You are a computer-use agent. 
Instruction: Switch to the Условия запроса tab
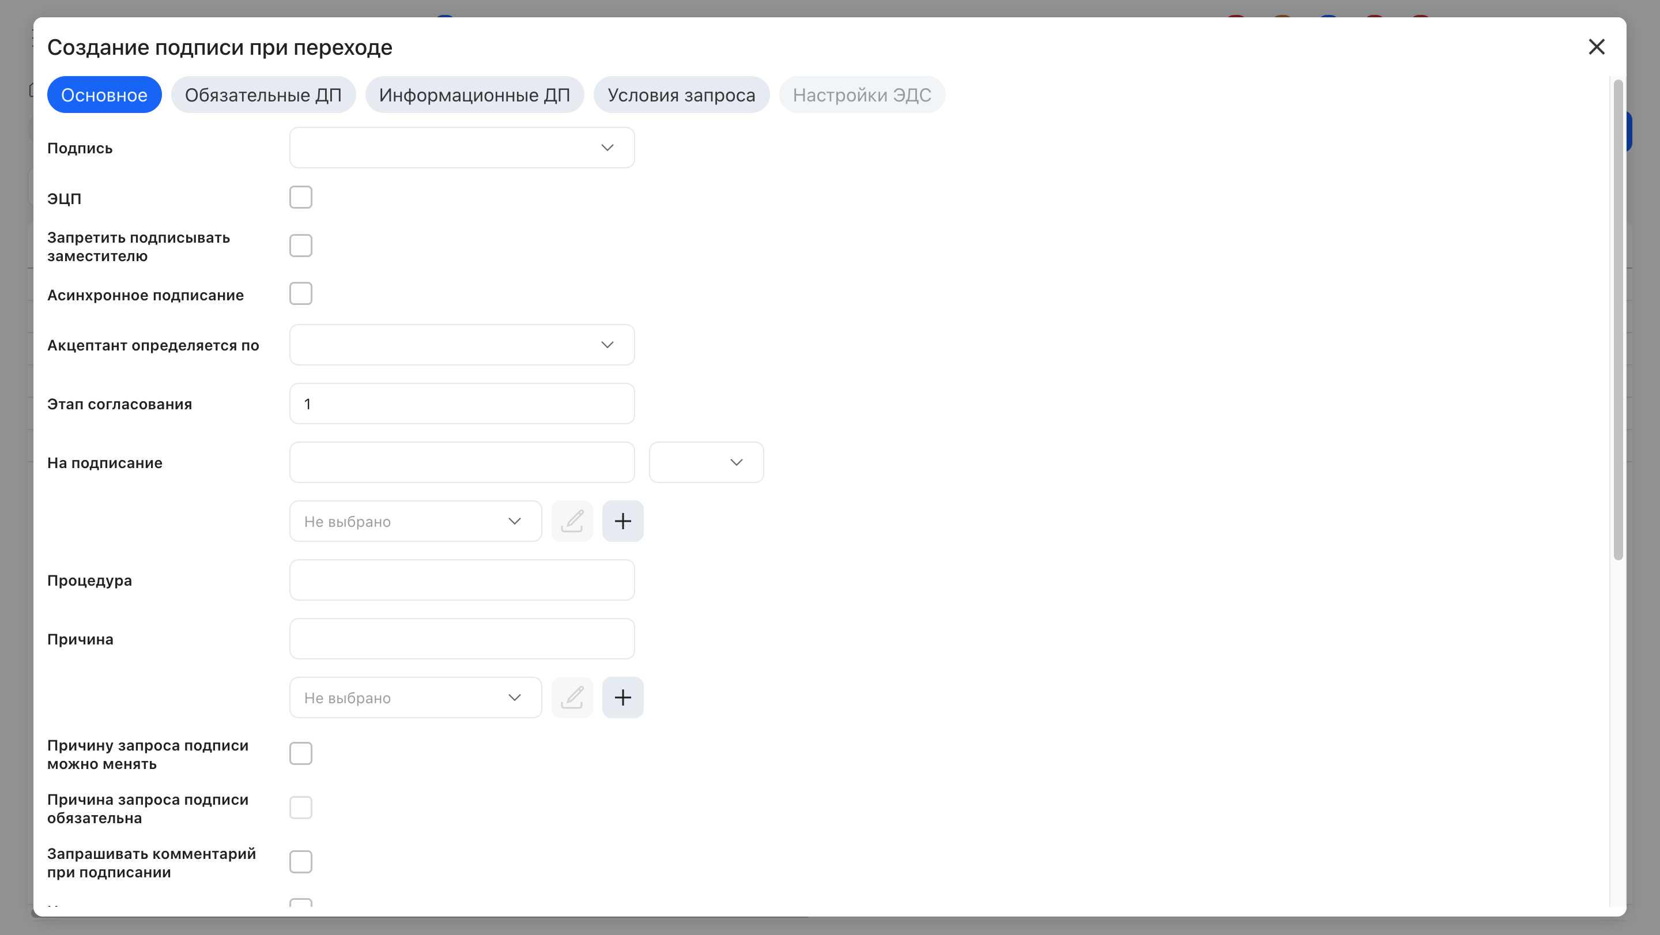tap(681, 95)
